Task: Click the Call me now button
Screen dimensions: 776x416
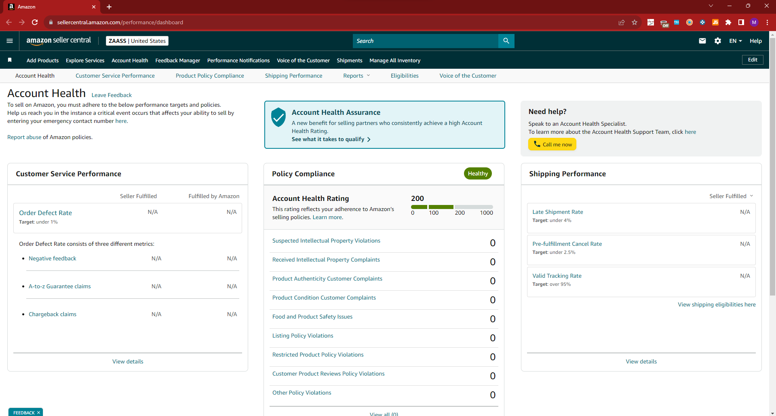Action: (x=552, y=144)
